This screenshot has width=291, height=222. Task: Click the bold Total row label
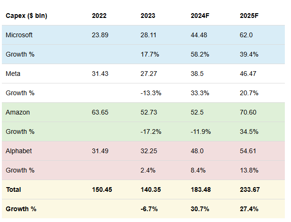point(13,189)
